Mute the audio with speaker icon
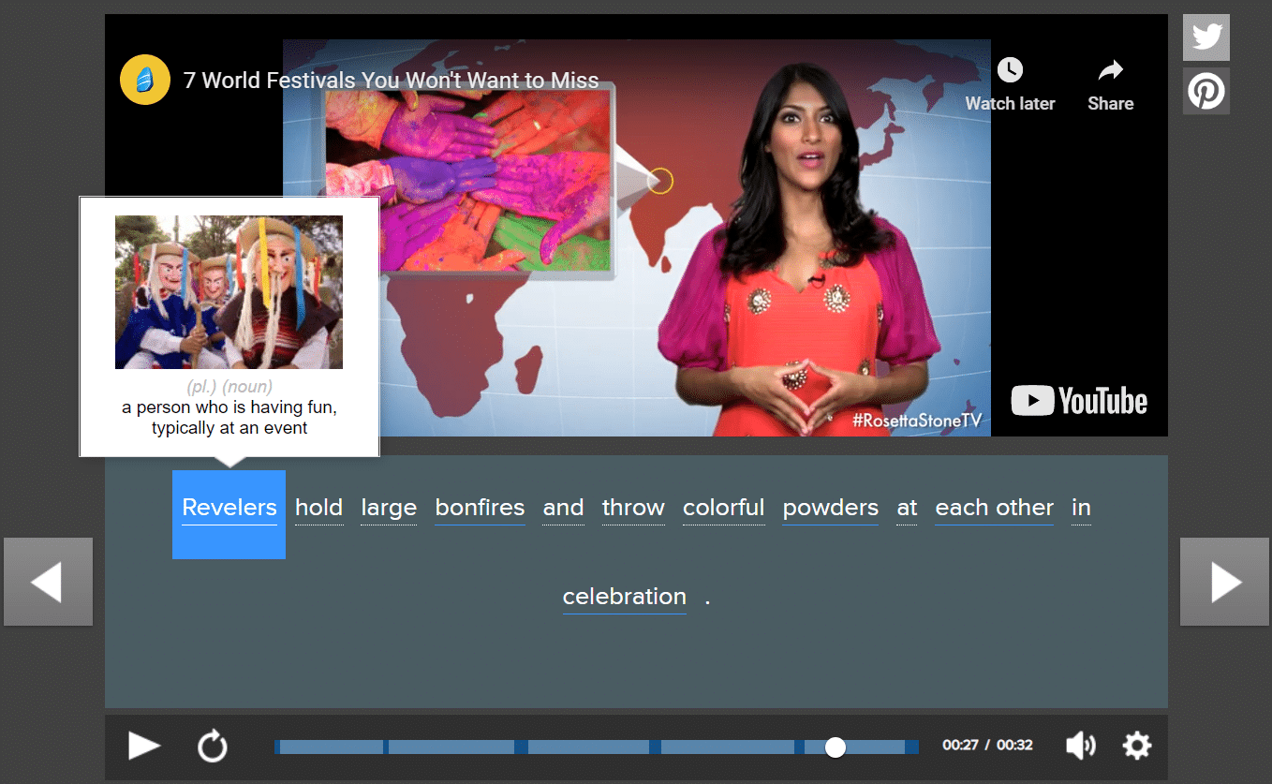This screenshot has width=1272, height=784. coord(1080,746)
